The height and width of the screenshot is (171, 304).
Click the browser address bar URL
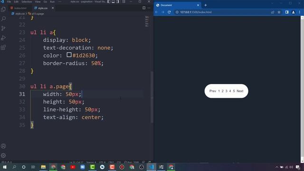[196, 12]
